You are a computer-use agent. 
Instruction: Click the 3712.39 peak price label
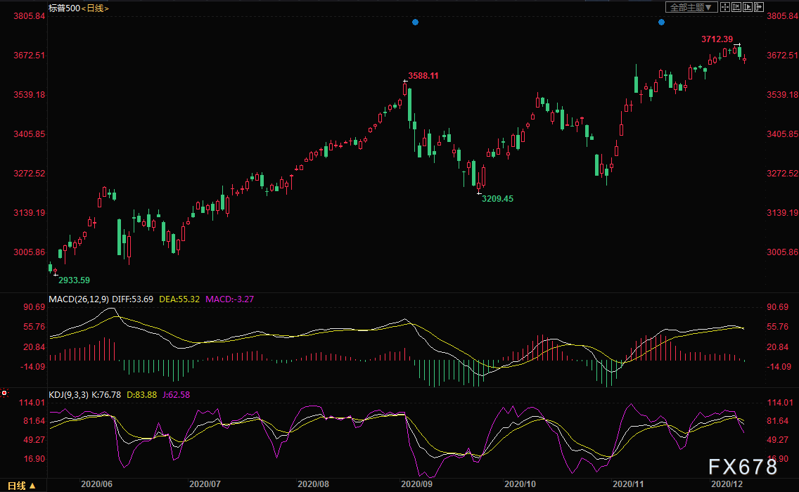point(717,39)
